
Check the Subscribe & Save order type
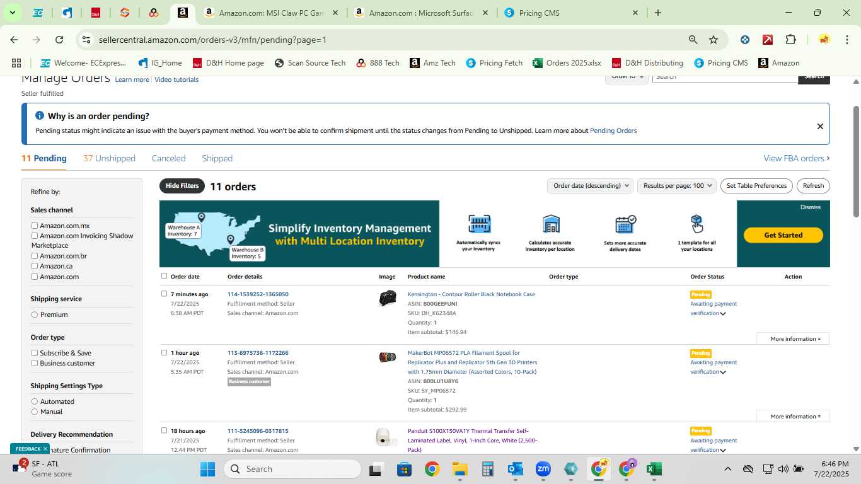tap(35, 353)
